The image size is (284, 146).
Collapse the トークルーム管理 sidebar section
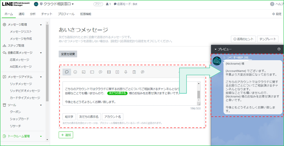[41, 136]
